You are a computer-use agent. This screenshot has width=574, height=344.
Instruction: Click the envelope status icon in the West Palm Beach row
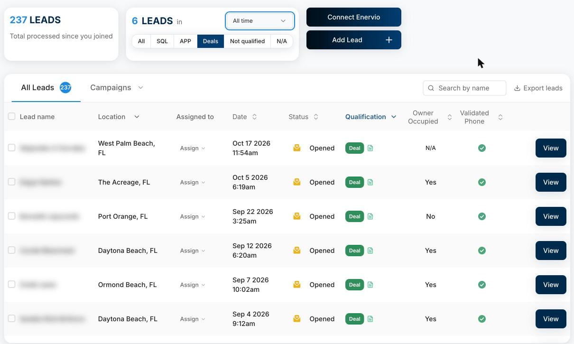point(297,148)
